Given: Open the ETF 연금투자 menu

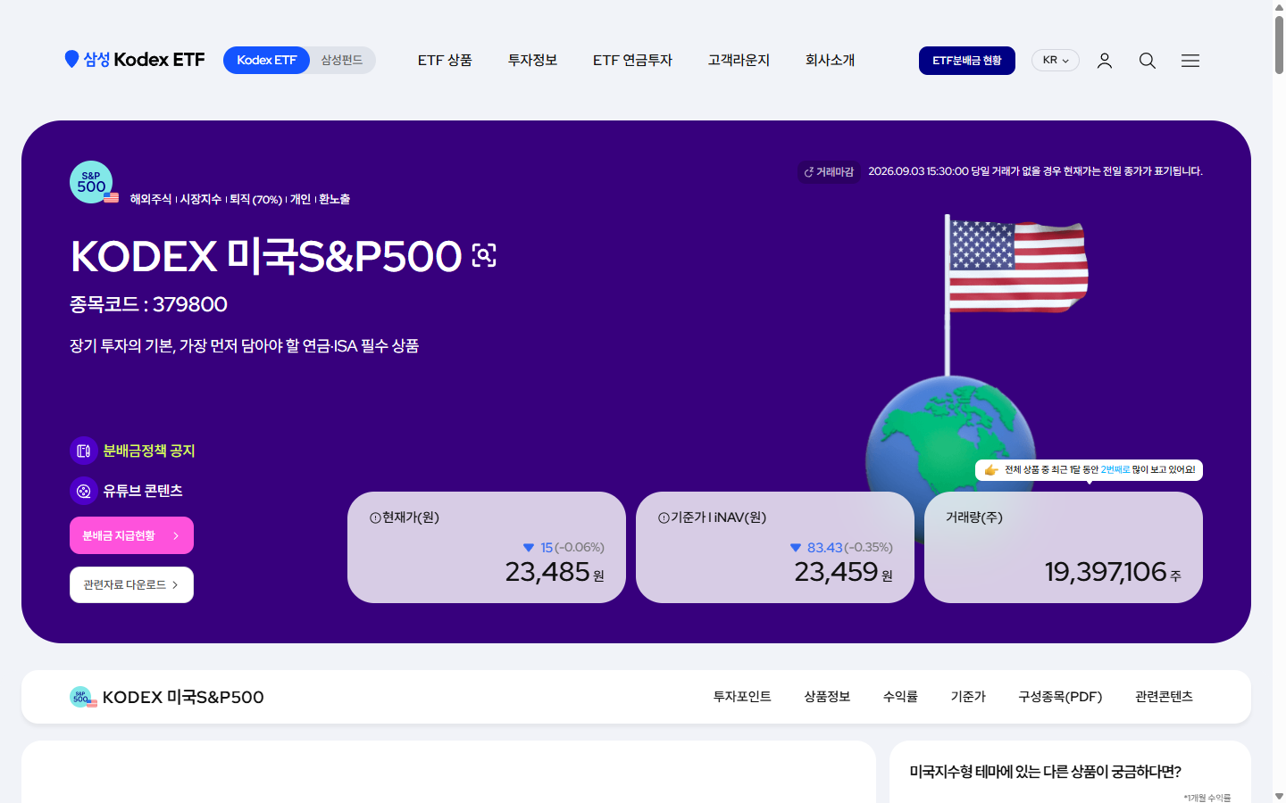Looking at the screenshot, I should tap(632, 60).
